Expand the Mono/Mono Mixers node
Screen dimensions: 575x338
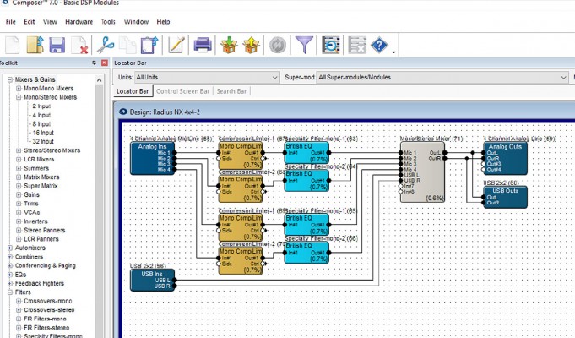tap(19, 89)
